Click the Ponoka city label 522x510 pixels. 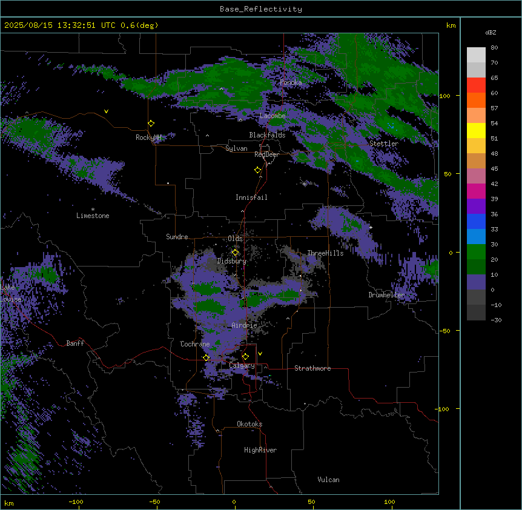click(x=291, y=82)
